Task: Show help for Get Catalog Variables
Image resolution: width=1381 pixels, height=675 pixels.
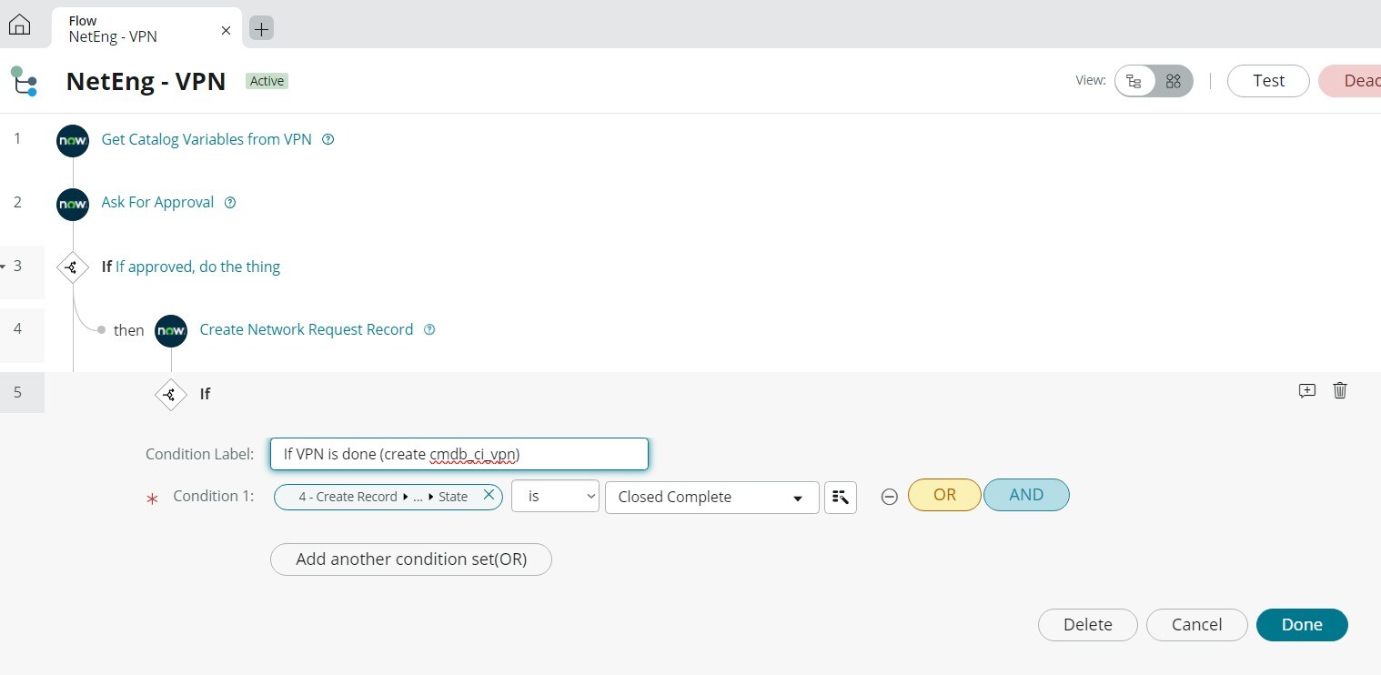Action: click(328, 140)
